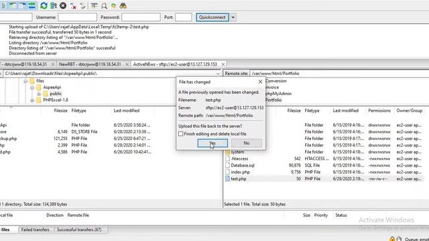This screenshot has width=429, height=241.
Task: Close the NewRBT connection tab
Action: [x=127, y=64]
